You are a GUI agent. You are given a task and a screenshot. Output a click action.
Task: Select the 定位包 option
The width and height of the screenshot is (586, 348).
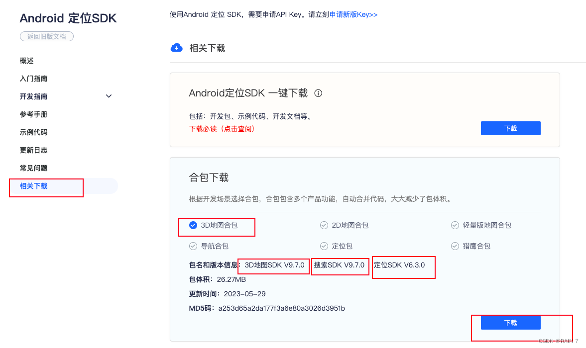pos(336,246)
